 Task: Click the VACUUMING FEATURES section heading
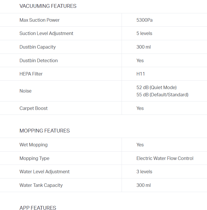pos(48,6)
